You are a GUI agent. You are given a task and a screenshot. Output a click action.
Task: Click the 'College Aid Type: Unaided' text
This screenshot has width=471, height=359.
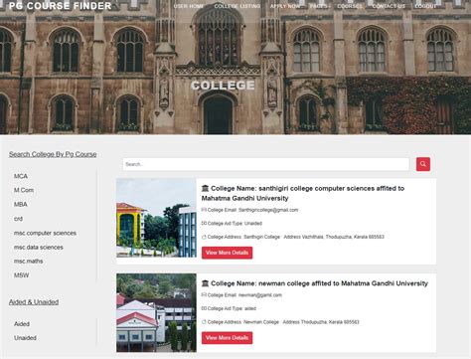235,224
